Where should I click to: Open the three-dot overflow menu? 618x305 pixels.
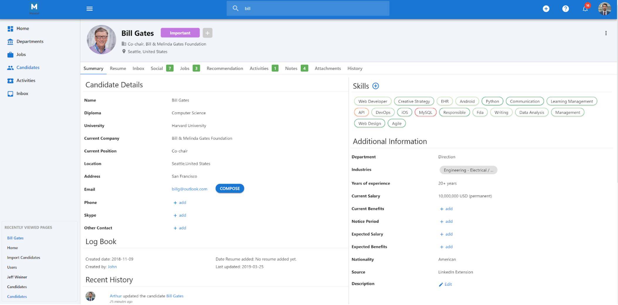pyautogui.click(x=606, y=33)
